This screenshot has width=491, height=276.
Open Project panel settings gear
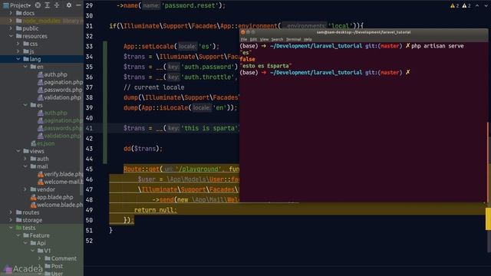click(69, 5)
